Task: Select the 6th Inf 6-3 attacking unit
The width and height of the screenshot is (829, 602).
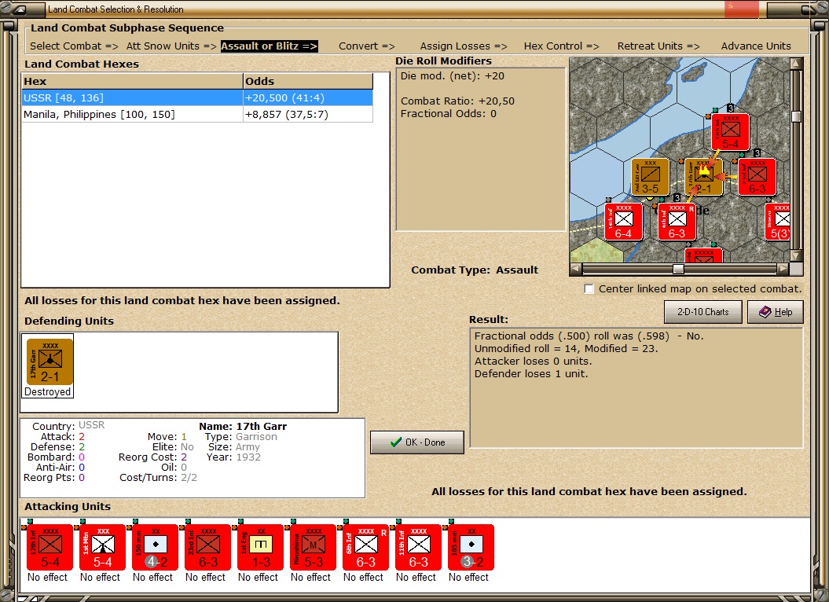Action: pyautogui.click(x=366, y=547)
